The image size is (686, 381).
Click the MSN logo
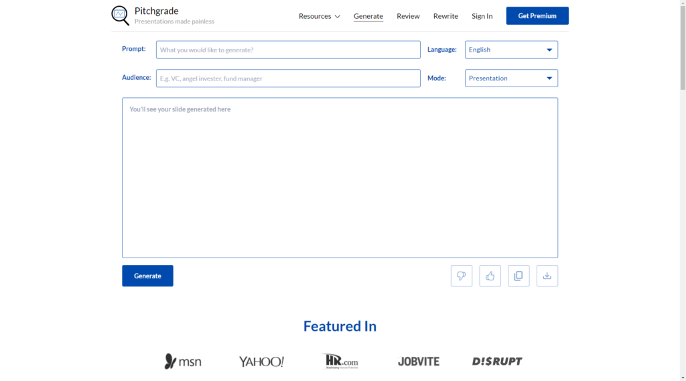[x=183, y=362]
